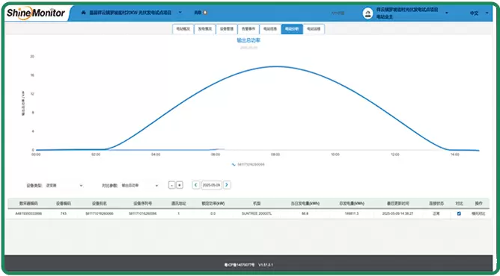Go to previous day with left chevron
Image resolution: width=500 pixels, height=276 pixels.
pos(196,185)
